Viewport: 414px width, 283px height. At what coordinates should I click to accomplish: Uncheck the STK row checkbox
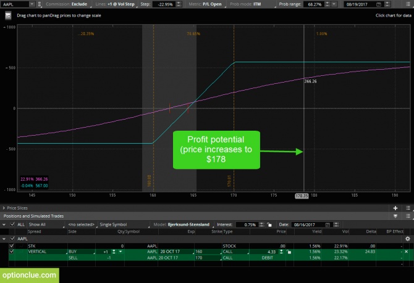pos(11,246)
